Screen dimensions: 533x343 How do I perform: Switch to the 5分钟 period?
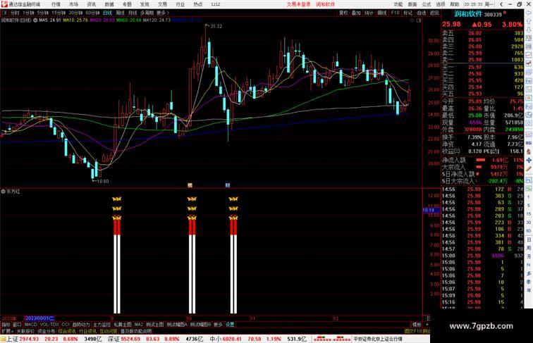click(43, 13)
